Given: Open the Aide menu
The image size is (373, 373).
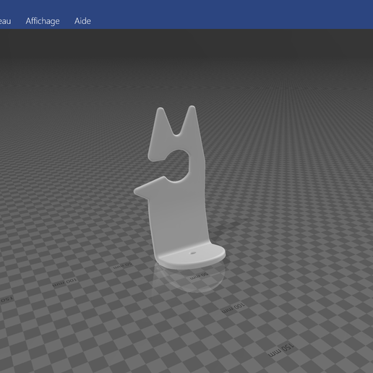Looking at the screenshot, I should [82, 21].
